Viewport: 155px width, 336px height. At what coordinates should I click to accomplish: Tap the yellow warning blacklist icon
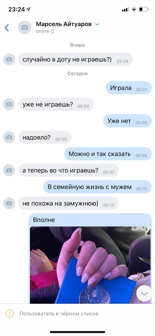click(x=10, y=313)
